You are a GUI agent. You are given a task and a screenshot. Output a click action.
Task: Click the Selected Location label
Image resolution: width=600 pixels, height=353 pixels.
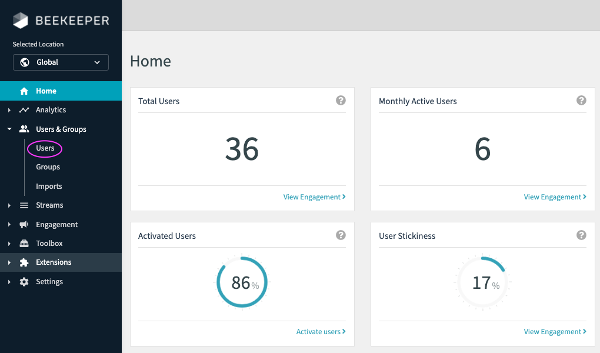[38, 44]
